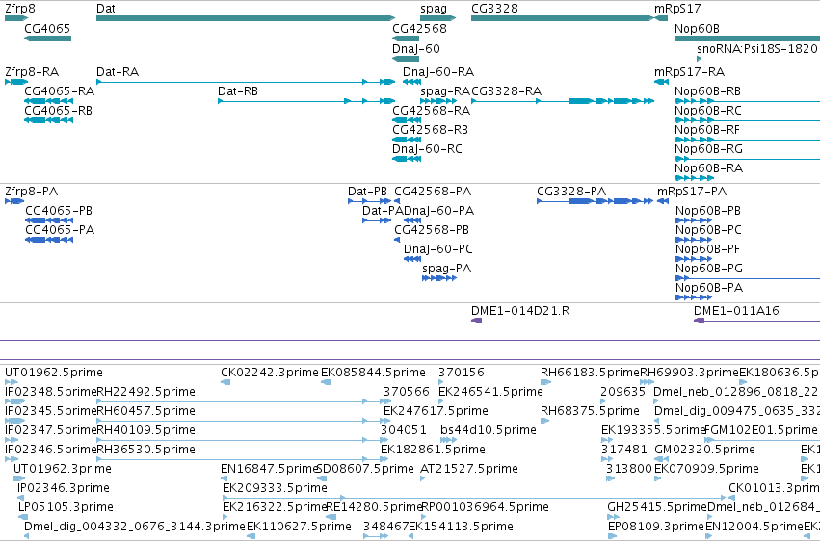Select the CG42568 gene bar
820x541 pixels.
click(406, 39)
